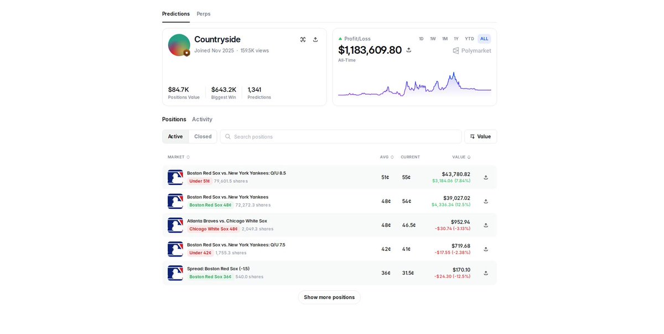
Task: Select the 1W time range
Action: 433,39
